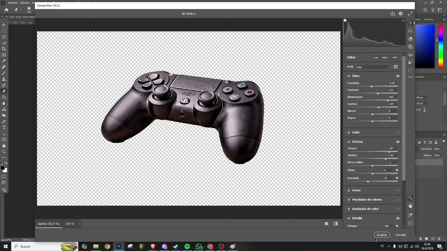Select the Edit sliders panel icon

tap(410, 23)
